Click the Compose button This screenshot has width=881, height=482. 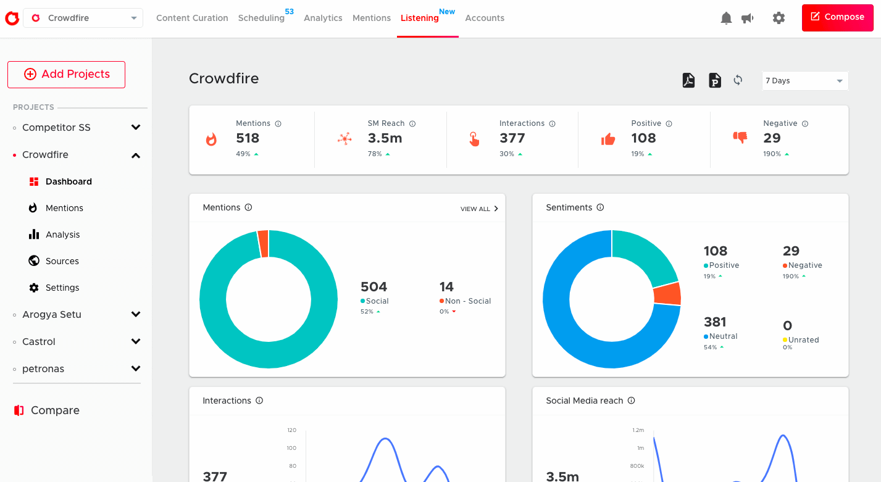click(837, 18)
